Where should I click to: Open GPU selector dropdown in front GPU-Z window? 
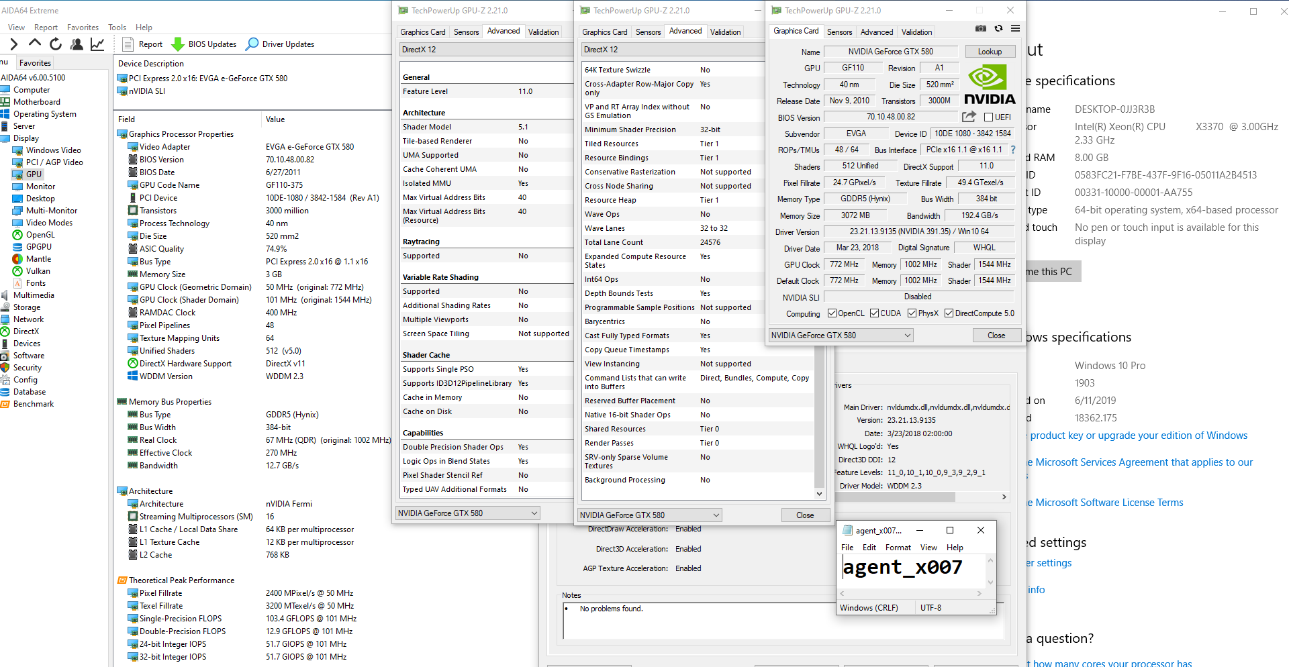841,336
